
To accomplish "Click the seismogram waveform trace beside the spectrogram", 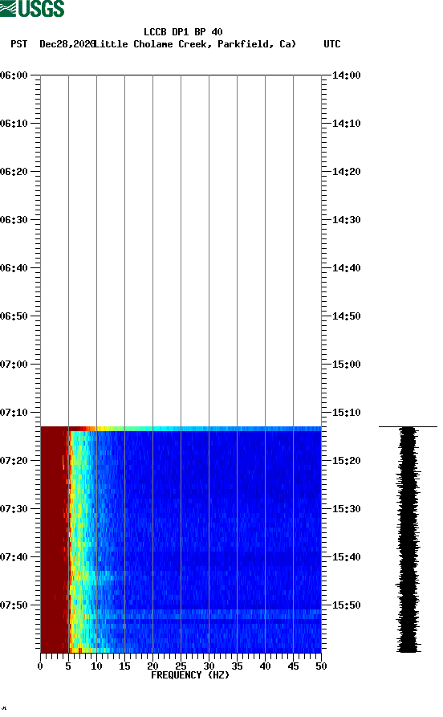I will pos(408,540).
